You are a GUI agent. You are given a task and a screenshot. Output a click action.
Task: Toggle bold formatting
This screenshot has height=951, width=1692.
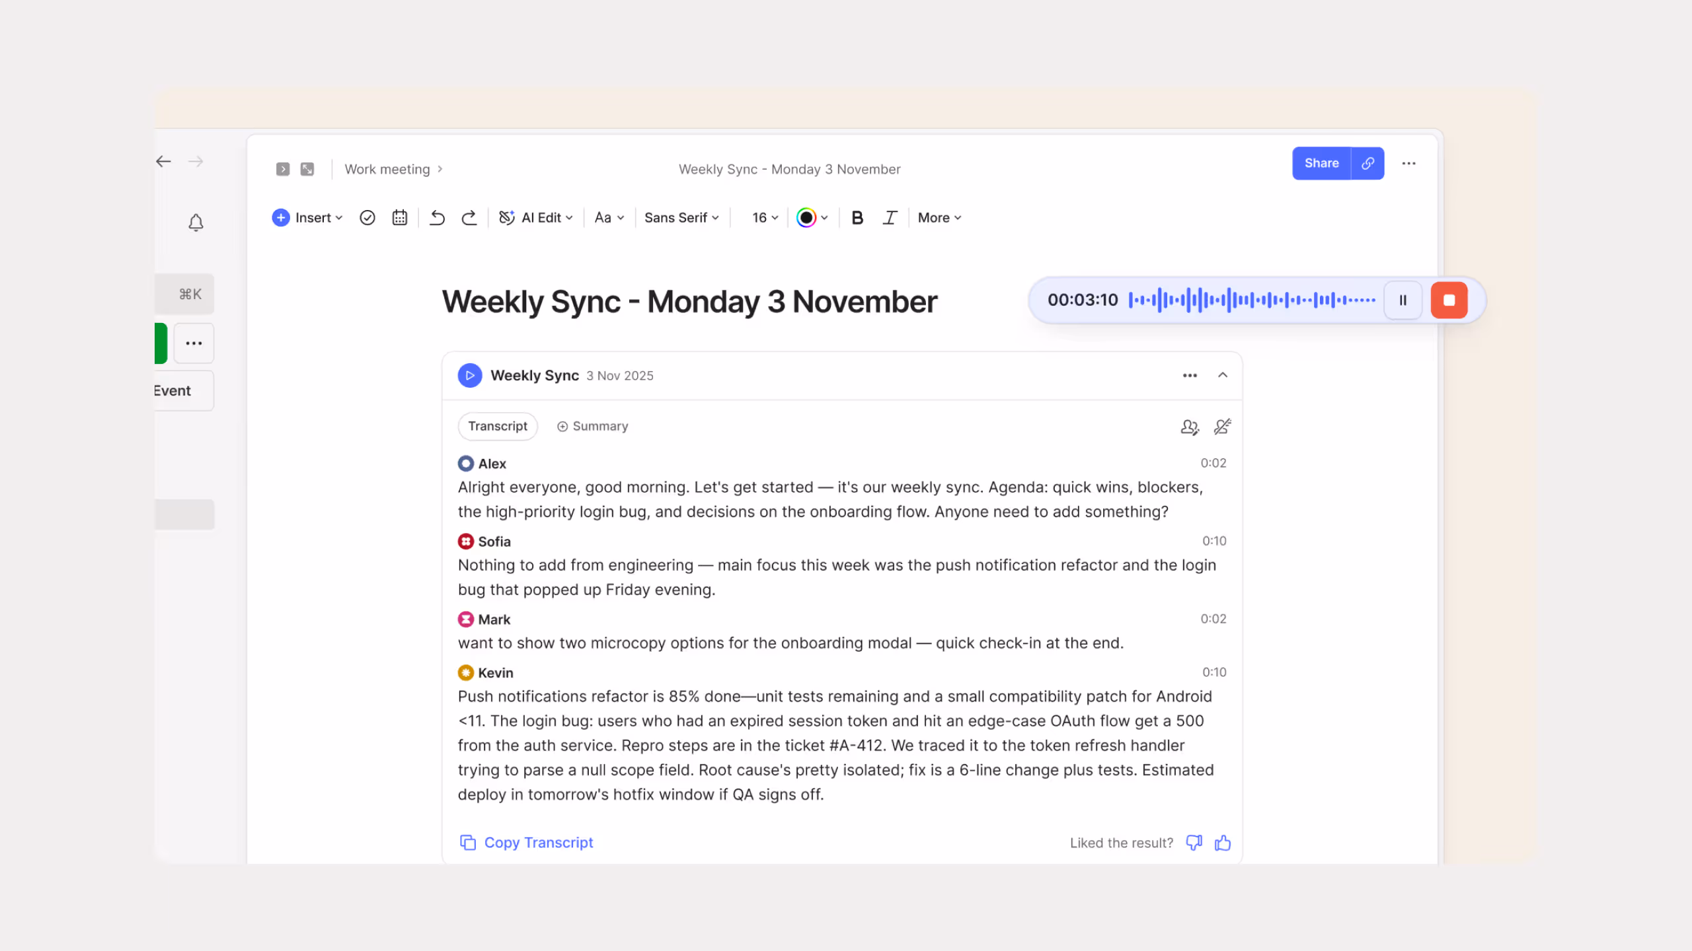[x=857, y=217]
